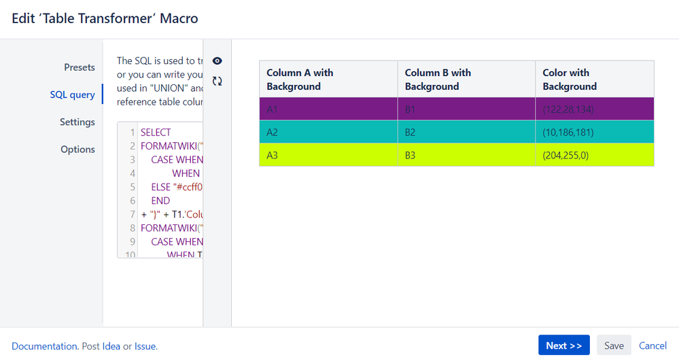Click the Column A with Background header
The height and width of the screenshot is (359, 679).
click(300, 80)
